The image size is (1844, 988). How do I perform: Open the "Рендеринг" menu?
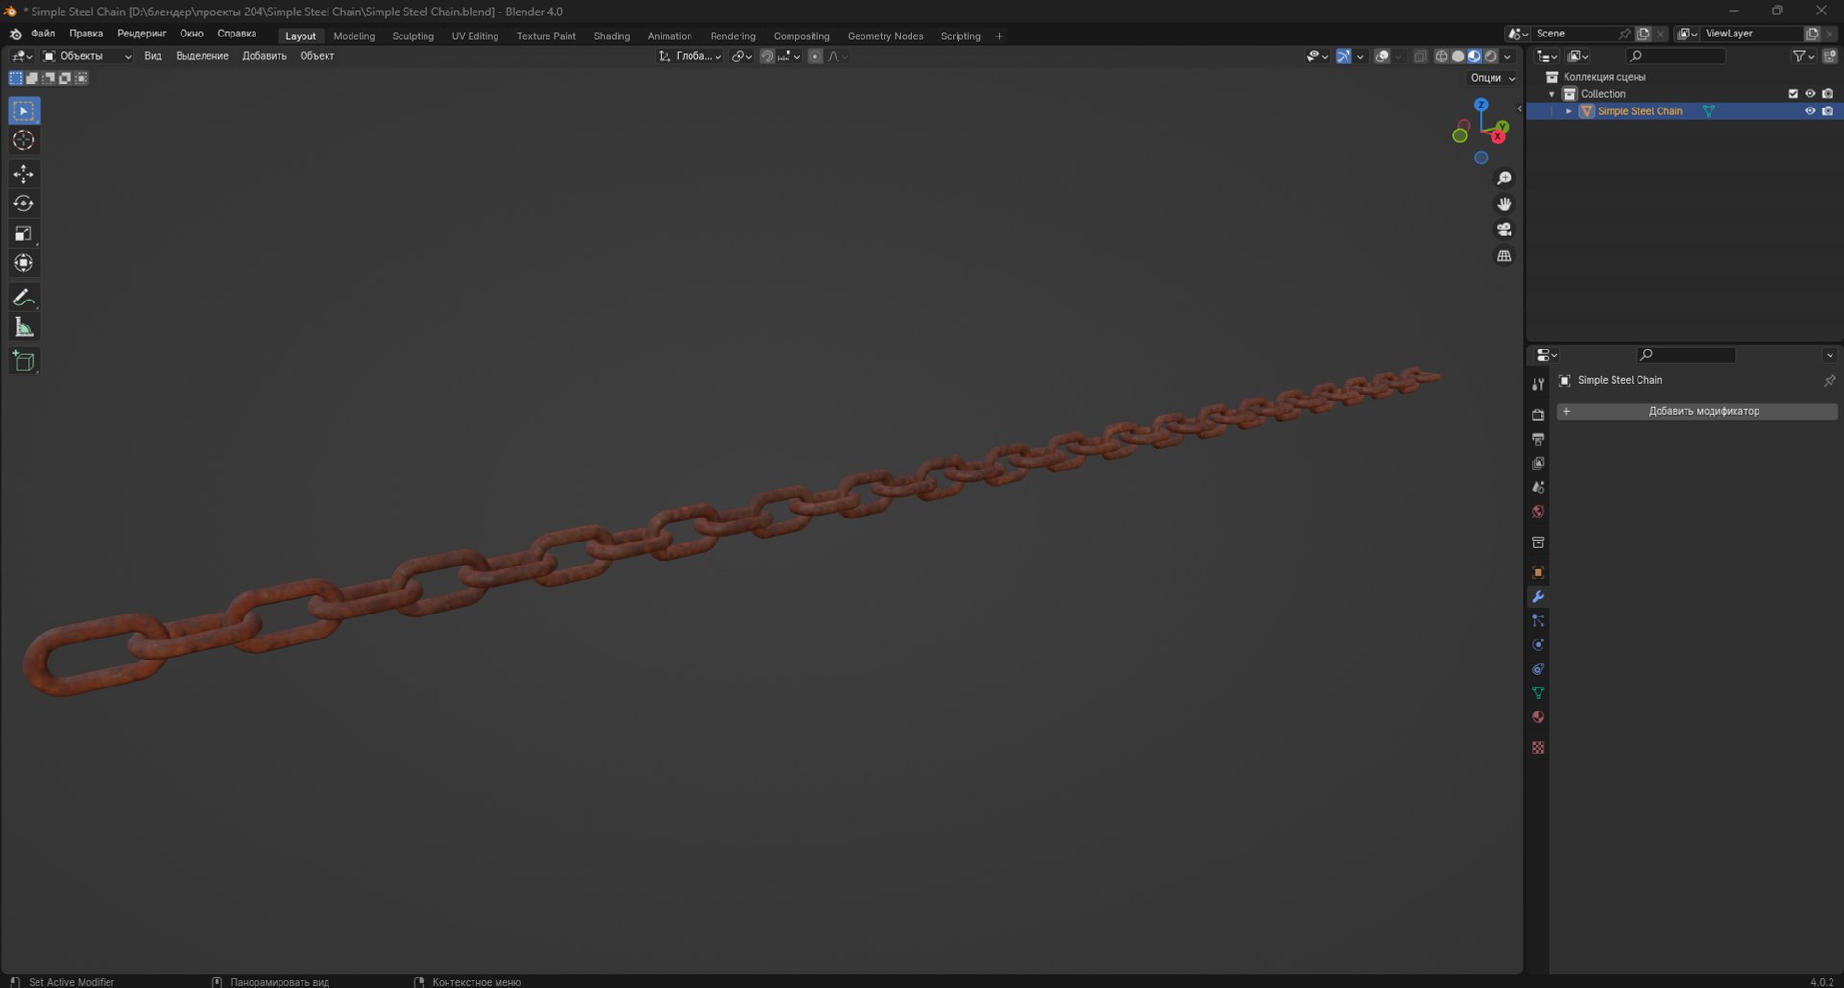[142, 34]
